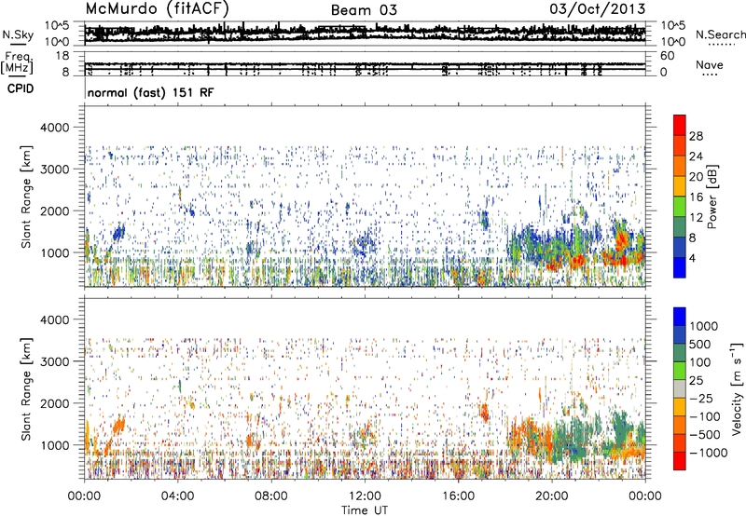Click the '4000' tick of power panel
Screen dimensions: 746x516
click(55, 128)
